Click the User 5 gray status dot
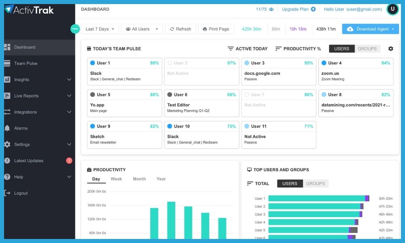Image resolution: width=405 pixels, height=243 pixels. 92,94
